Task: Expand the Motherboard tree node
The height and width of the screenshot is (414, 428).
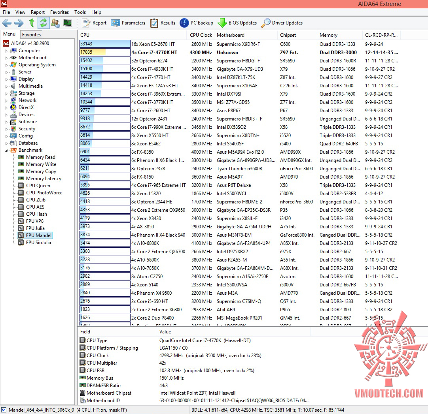Action: coord(6,58)
